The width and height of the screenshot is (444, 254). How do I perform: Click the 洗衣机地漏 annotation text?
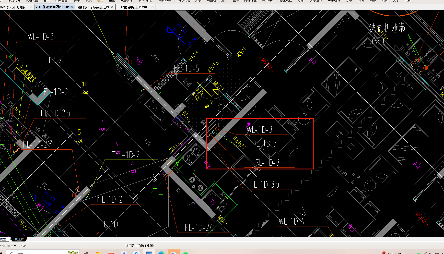(387, 28)
